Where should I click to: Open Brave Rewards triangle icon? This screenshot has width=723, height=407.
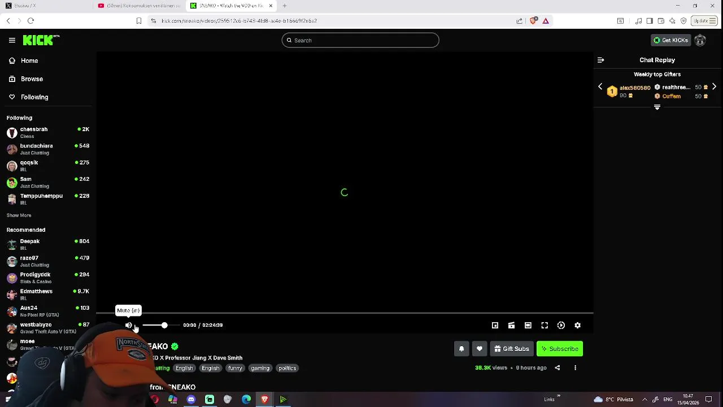tap(546, 21)
